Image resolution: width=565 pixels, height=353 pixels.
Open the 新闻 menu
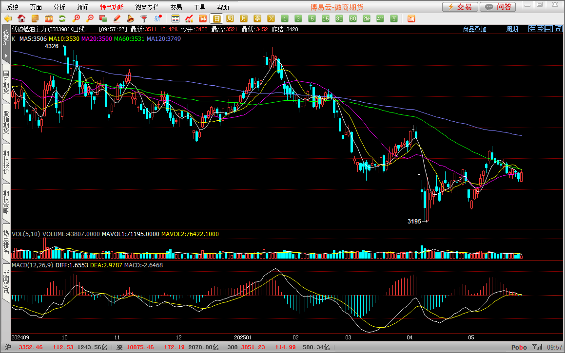(83, 7)
